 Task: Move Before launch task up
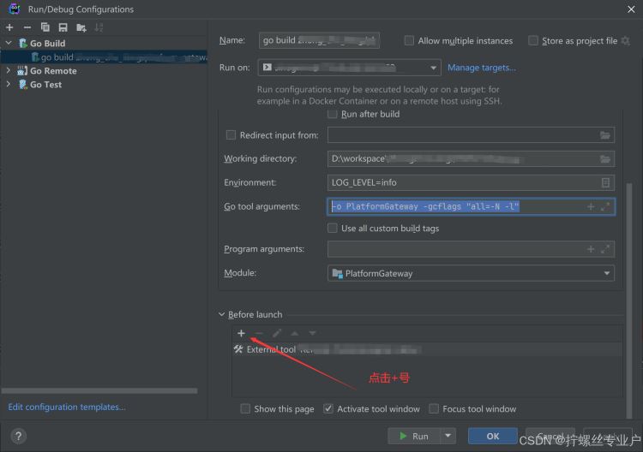pyautogui.click(x=294, y=333)
